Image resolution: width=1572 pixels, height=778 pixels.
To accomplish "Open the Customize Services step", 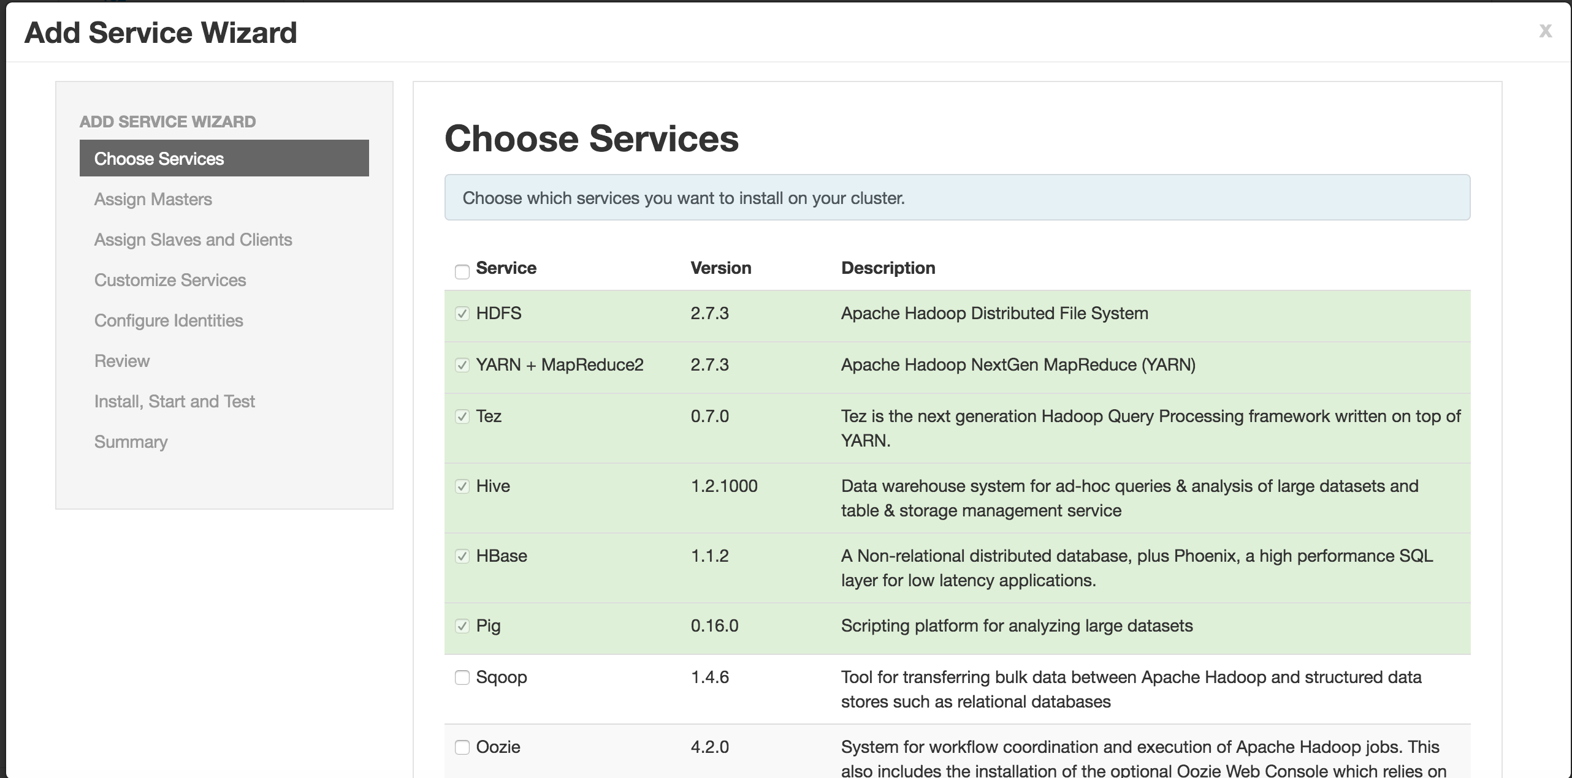I will 170,280.
